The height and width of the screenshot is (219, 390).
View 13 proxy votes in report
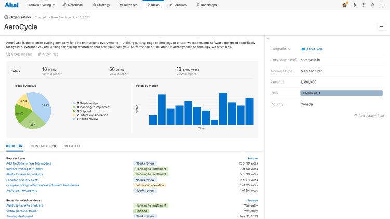186,74
